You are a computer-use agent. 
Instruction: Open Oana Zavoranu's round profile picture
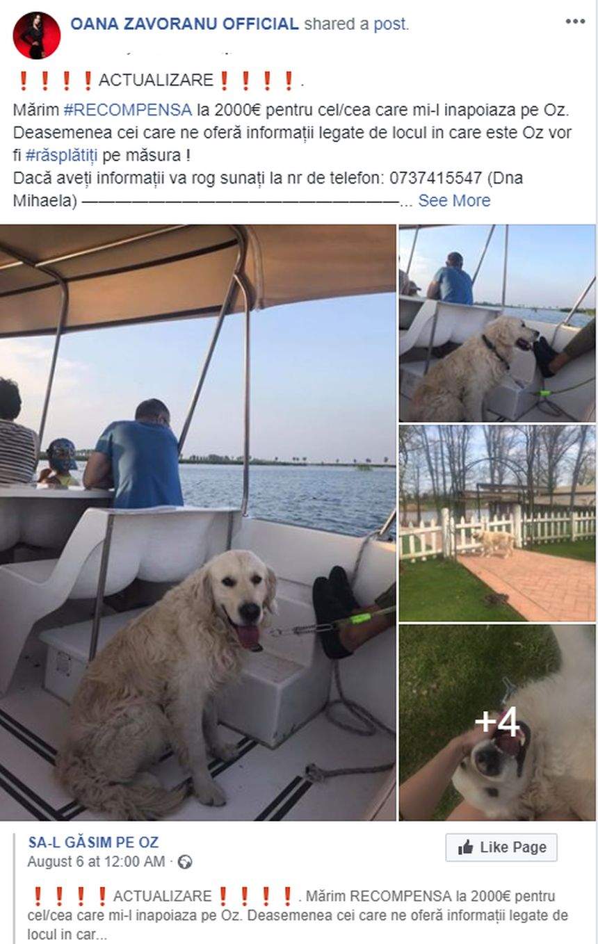(36, 35)
